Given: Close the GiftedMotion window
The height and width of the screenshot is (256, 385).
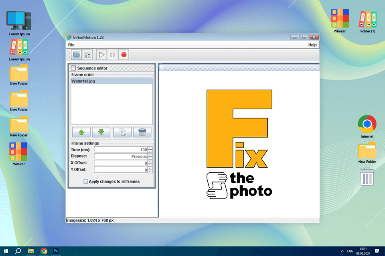Looking at the screenshot, I should [314, 37].
